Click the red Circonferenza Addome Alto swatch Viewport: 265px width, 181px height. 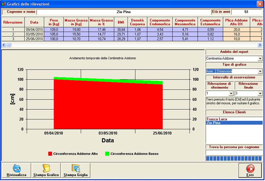point(50,153)
